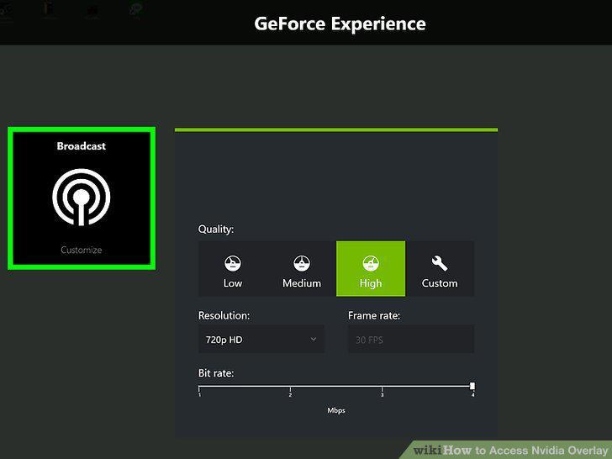Click the 30 FPS frame rate field

(411, 339)
